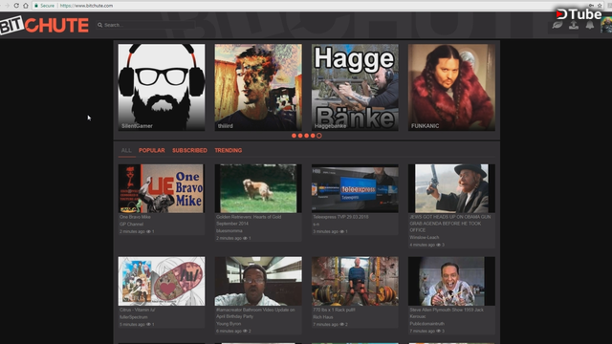This screenshot has width=612, height=344.
Task: Open 'Steve Allen Plymouth Show 1959' title
Action: (447, 312)
